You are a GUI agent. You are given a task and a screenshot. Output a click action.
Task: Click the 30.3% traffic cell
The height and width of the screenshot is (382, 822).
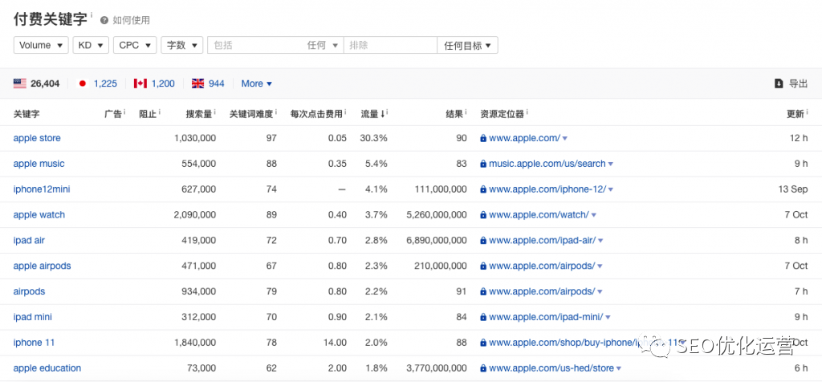pyautogui.click(x=373, y=138)
